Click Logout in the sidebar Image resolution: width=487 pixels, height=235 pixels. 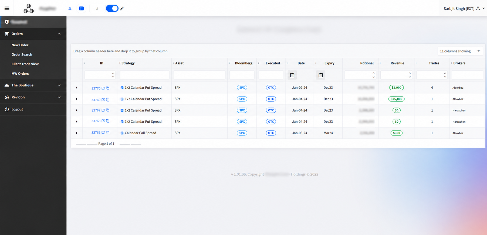(x=17, y=109)
